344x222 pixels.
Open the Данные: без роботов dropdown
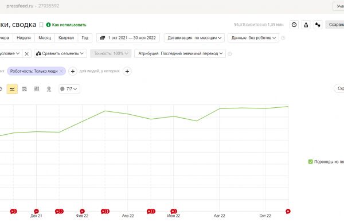(x=253, y=38)
